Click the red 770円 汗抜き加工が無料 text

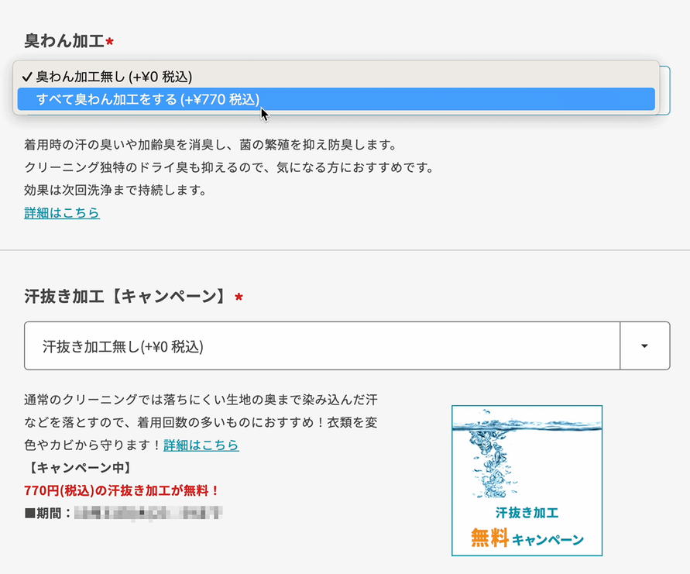[122, 490]
